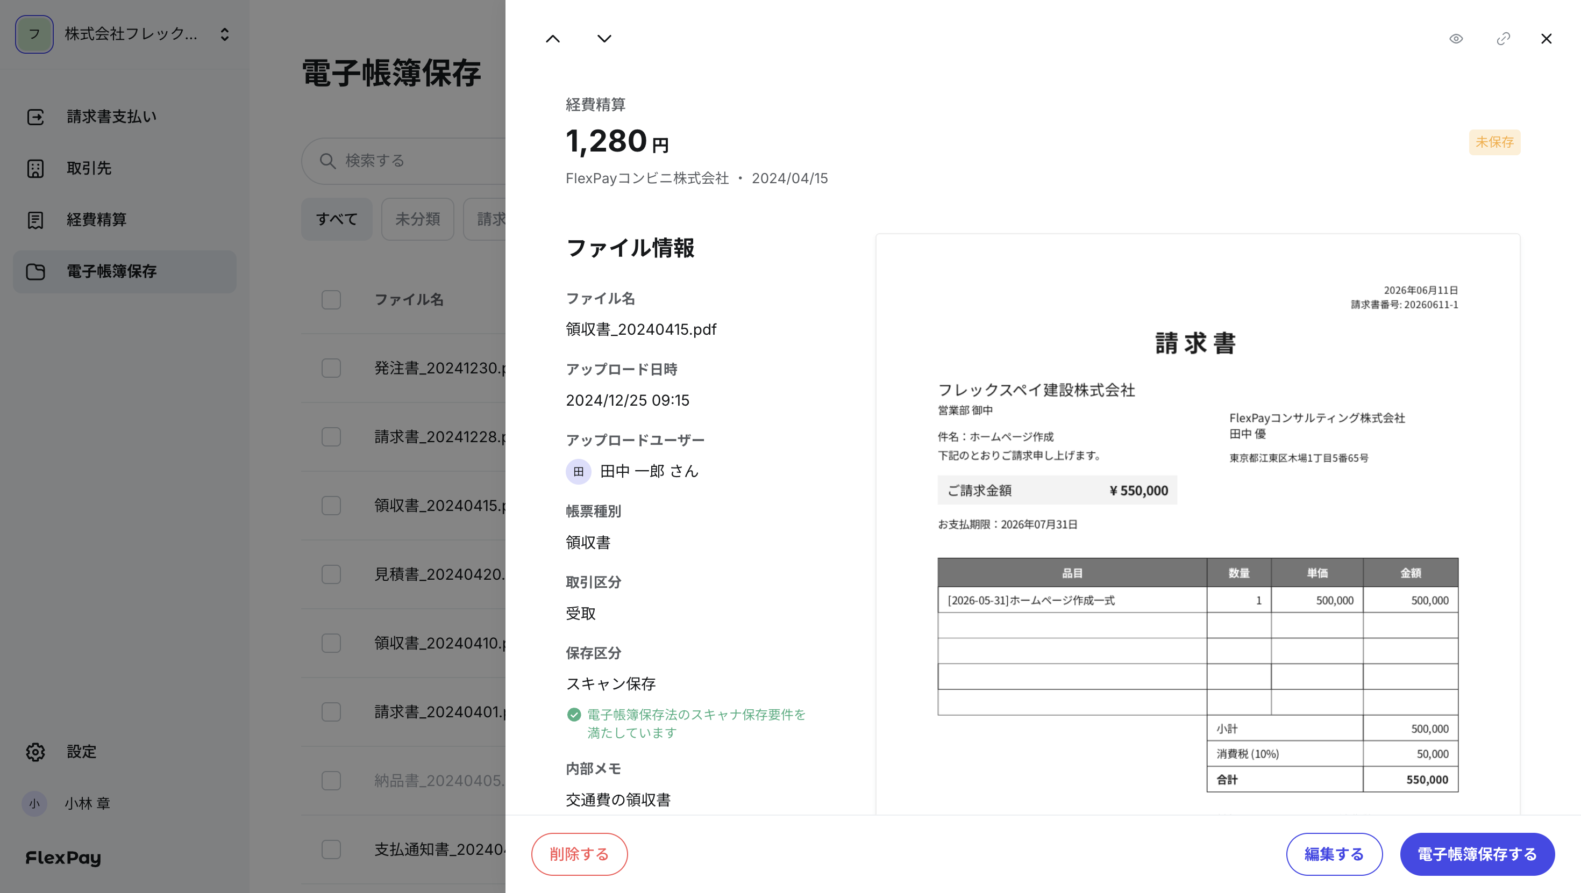Check the 見積書_20240420 row checkbox
The height and width of the screenshot is (893, 1581).
tap(331, 574)
